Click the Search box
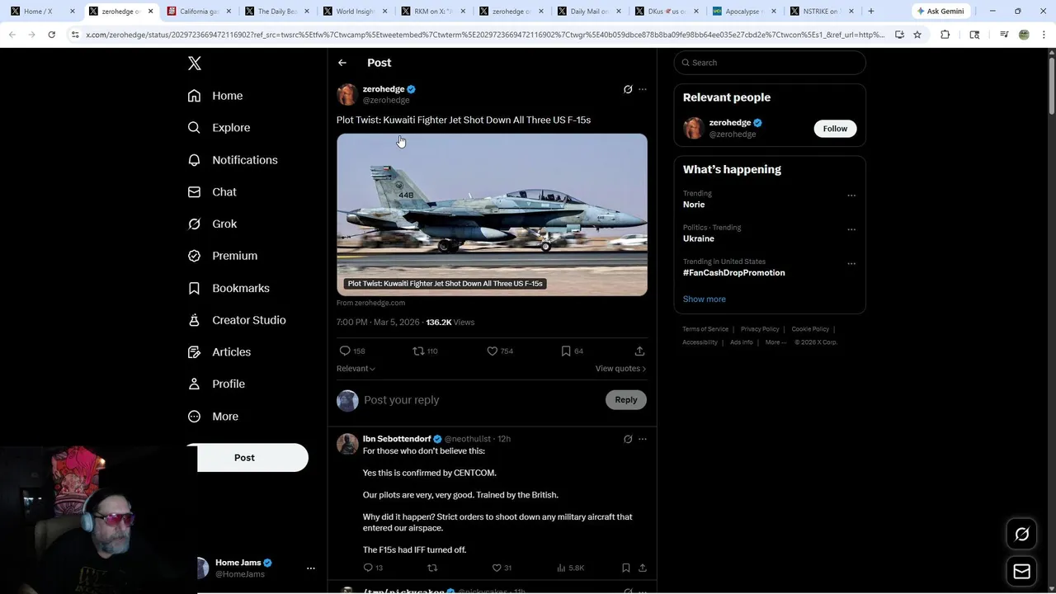Screen dimensions: 1056x594 (x=770, y=63)
